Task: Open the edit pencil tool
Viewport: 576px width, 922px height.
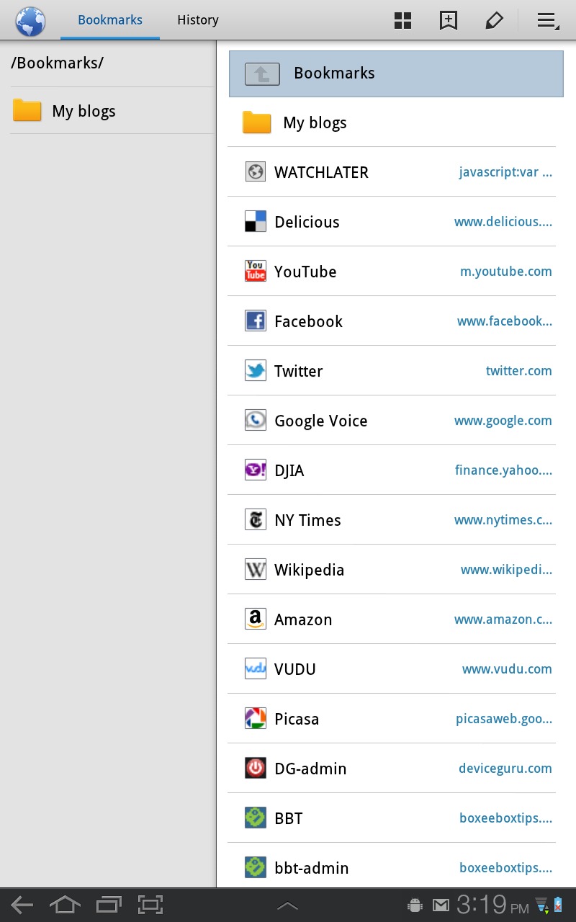Action: tap(494, 21)
